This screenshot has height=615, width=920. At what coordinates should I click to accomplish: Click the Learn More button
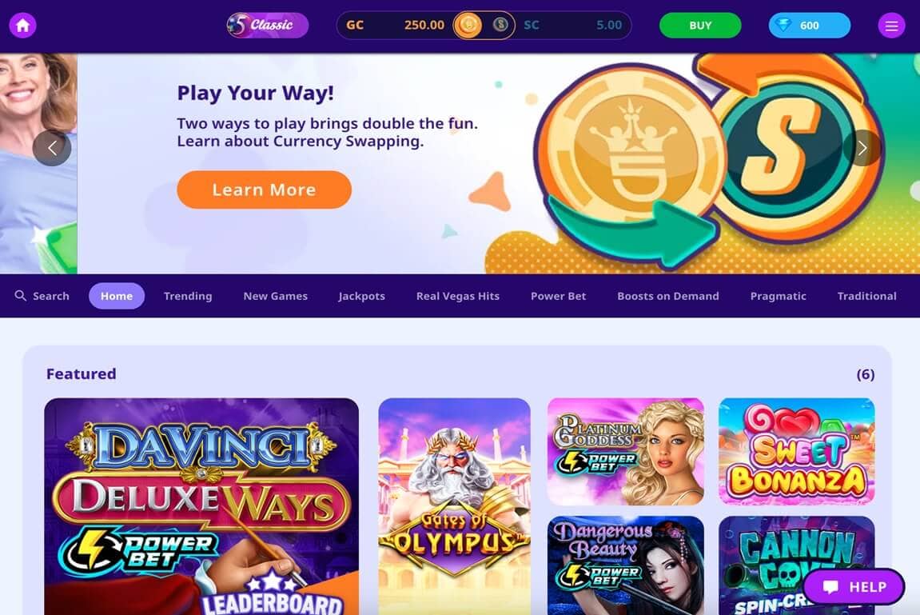tap(264, 190)
